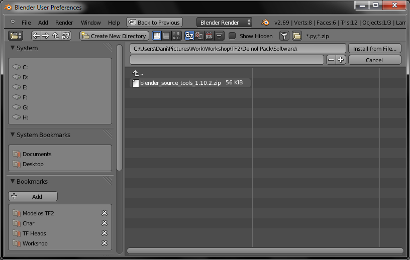Open the Render menu
The height and width of the screenshot is (260, 410).
click(x=64, y=23)
